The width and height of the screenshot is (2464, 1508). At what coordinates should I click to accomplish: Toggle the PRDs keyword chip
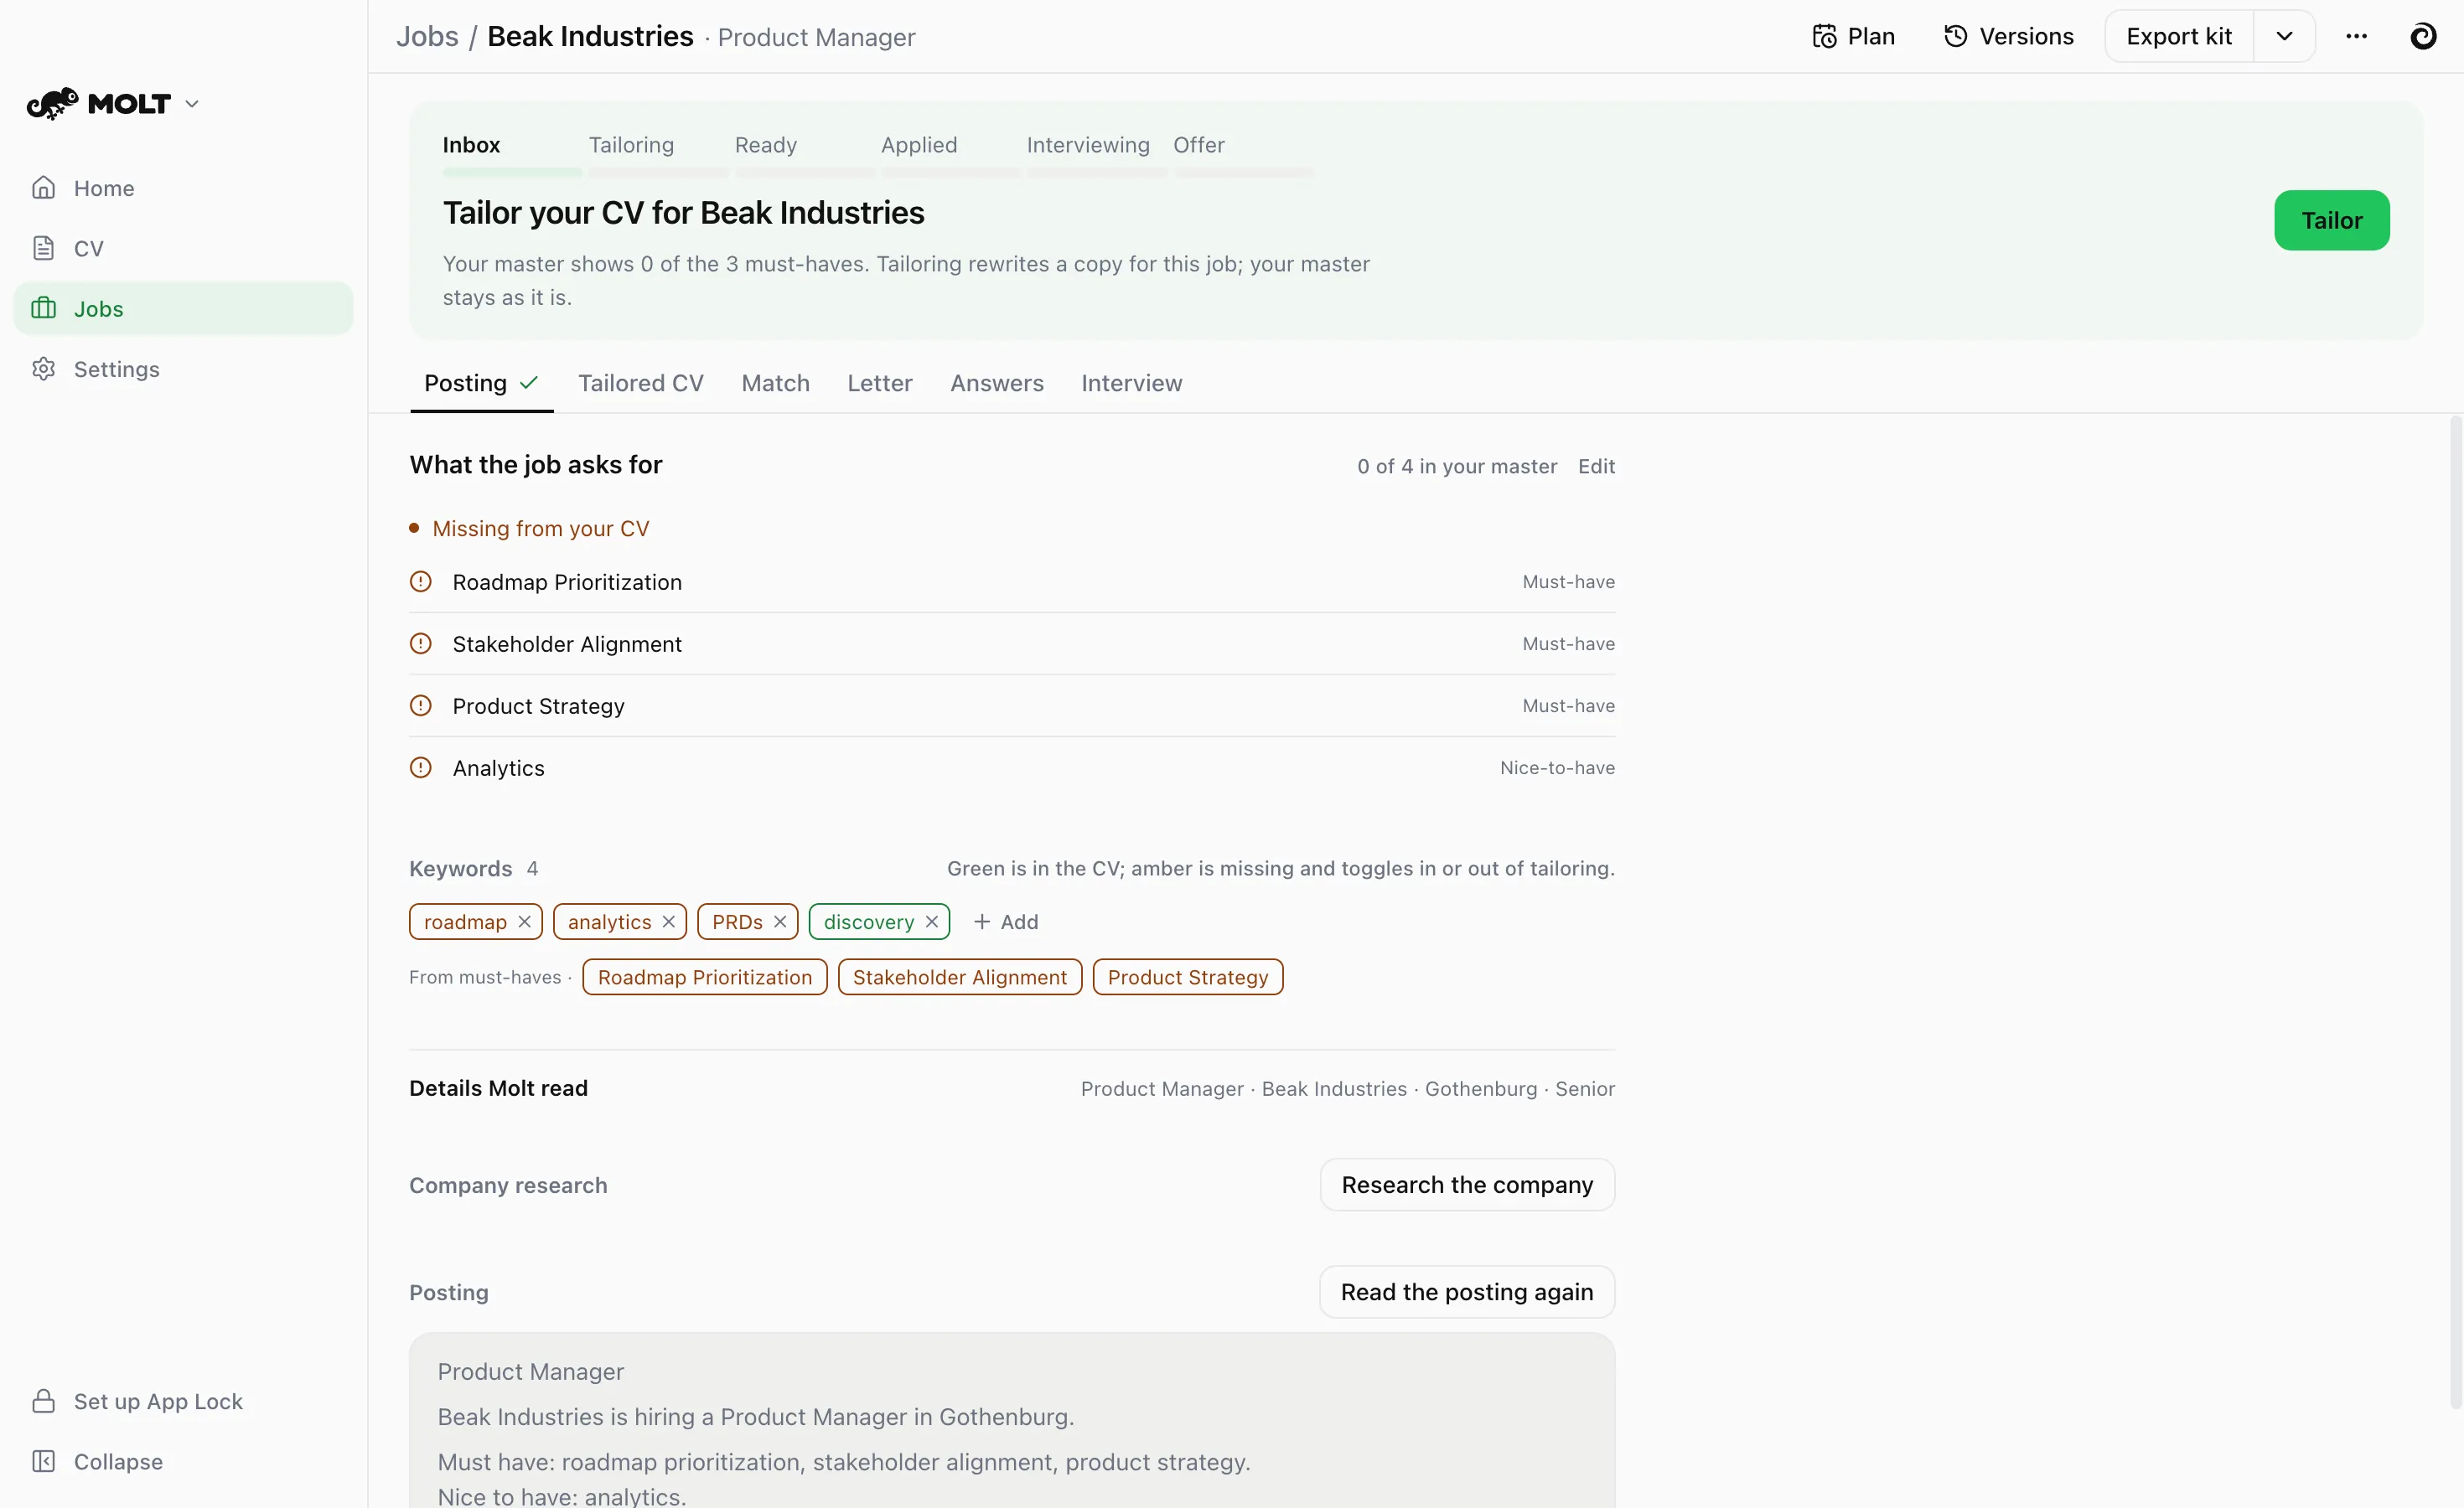click(x=737, y=922)
